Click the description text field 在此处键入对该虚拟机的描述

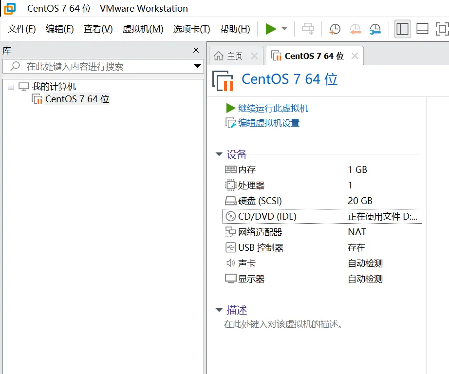point(283,324)
